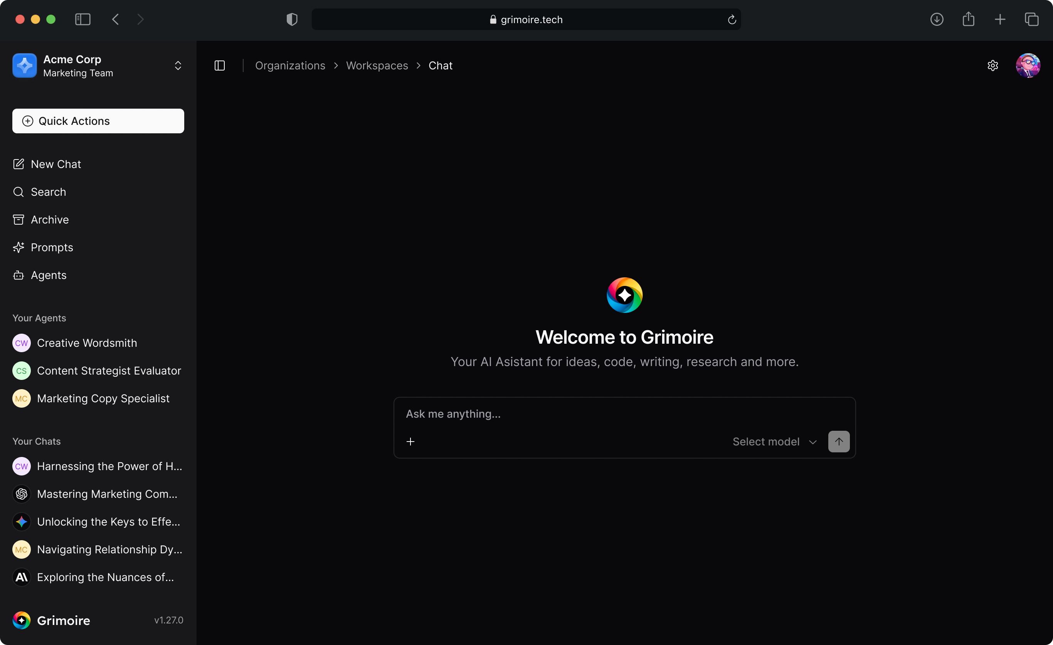Toggle the Safari privacy shield

point(292,19)
